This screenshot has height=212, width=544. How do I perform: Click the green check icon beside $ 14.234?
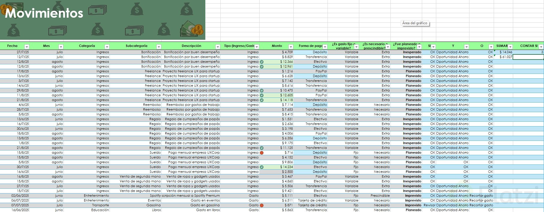[x=262, y=167]
